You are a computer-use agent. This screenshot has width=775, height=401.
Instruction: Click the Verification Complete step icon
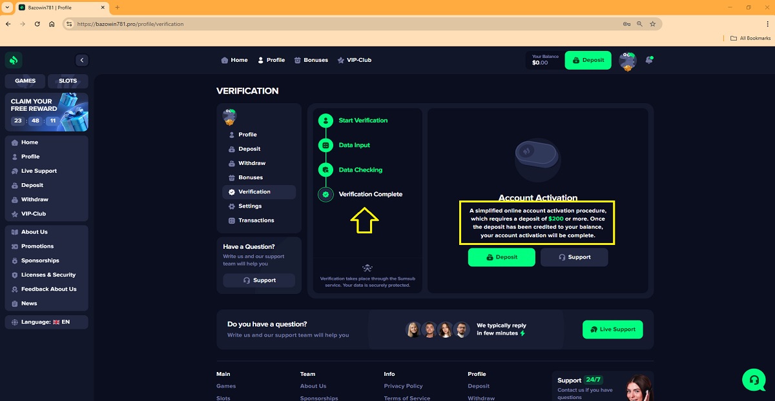point(325,194)
